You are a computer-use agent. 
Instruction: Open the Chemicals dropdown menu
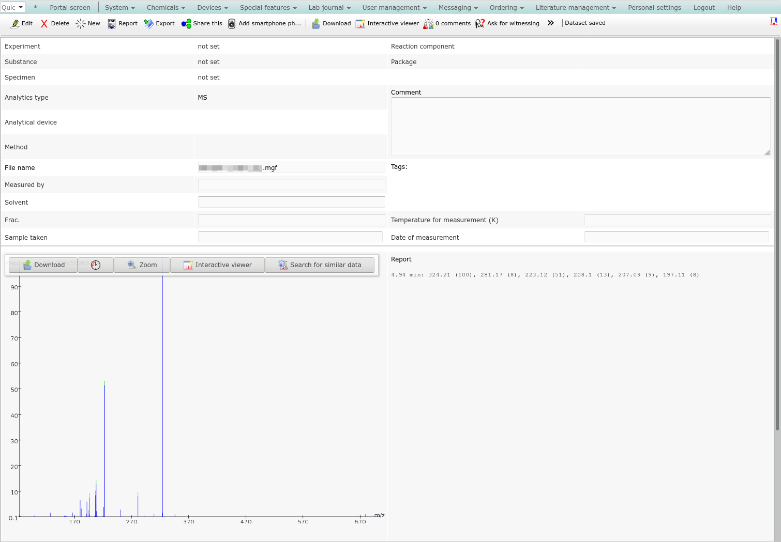coord(166,8)
